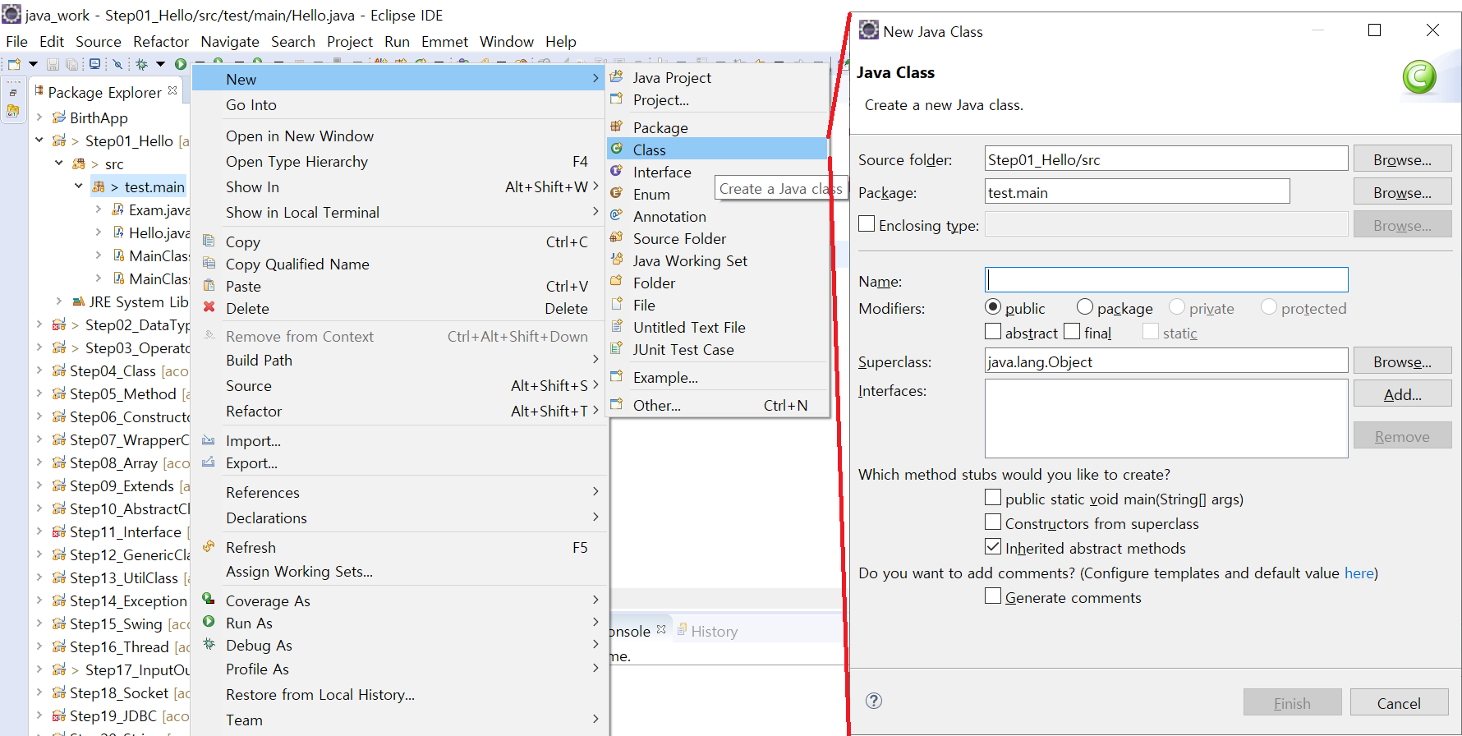Switch to the History tab

707,631
